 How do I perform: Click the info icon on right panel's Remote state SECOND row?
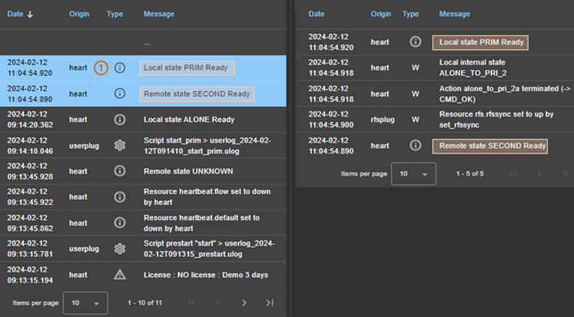click(x=415, y=145)
